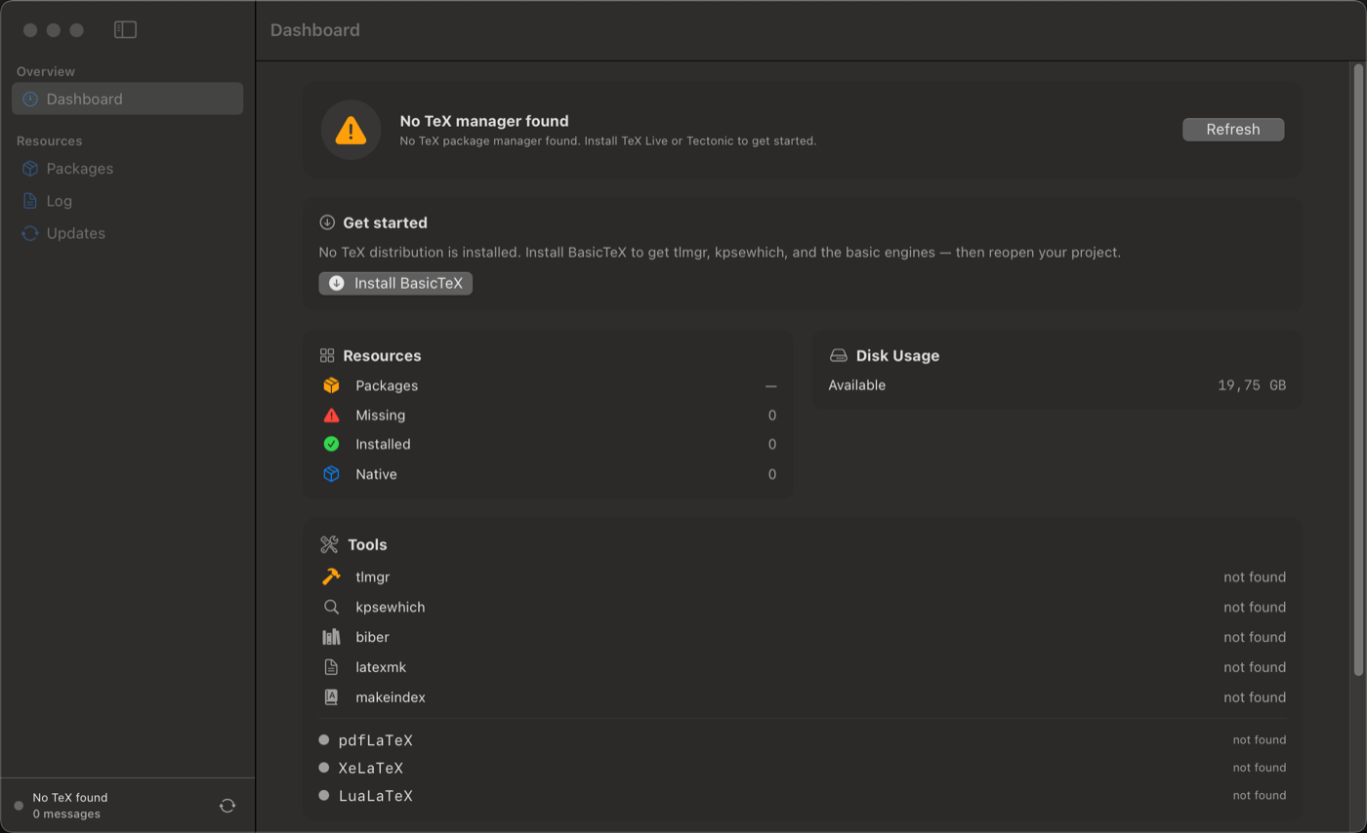1367x833 pixels.
Task: Toggle the sidebar visibility icon
Action: click(125, 30)
